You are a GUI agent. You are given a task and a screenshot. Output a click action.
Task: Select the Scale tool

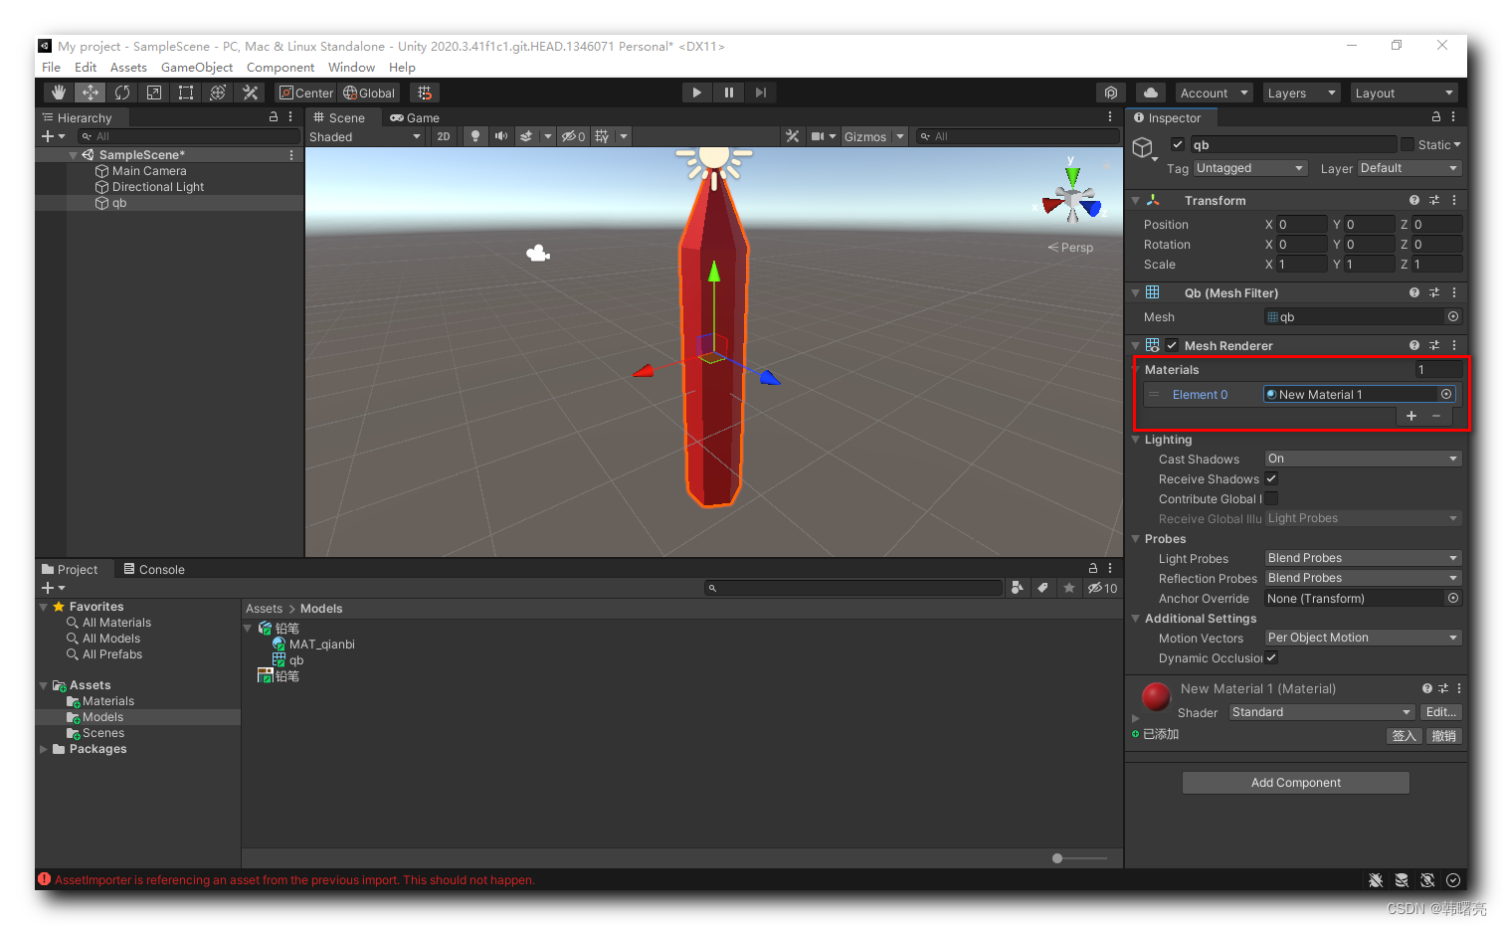(153, 92)
